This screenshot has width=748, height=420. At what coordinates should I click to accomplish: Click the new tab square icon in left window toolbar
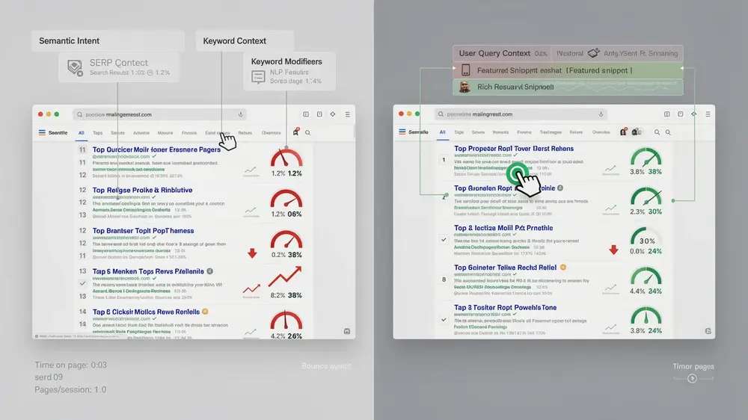tap(319, 114)
